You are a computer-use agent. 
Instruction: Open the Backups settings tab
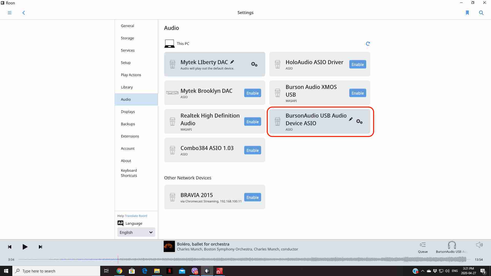[136, 124]
